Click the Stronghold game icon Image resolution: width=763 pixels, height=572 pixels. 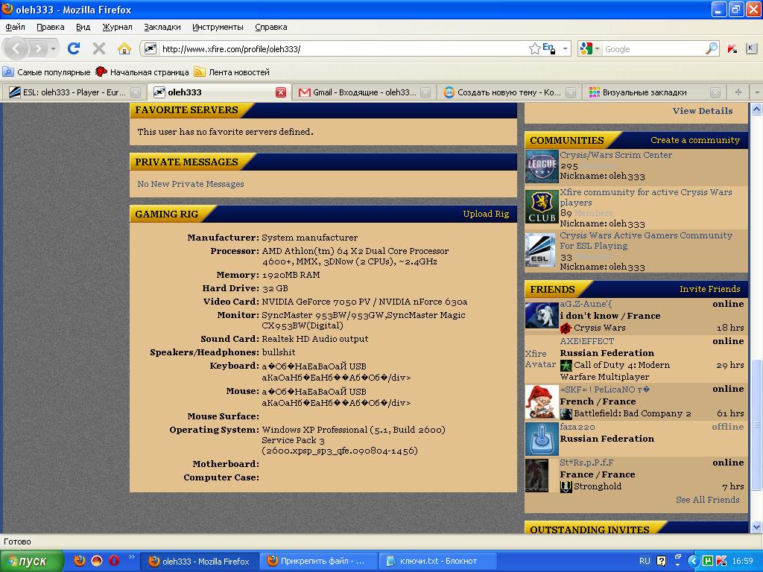pyautogui.click(x=566, y=486)
